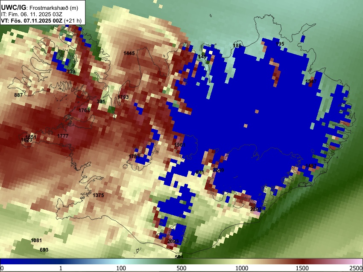
Task: Click the map value 693
Action: click(44, 249)
